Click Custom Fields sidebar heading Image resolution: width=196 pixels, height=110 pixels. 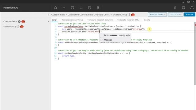10,21
